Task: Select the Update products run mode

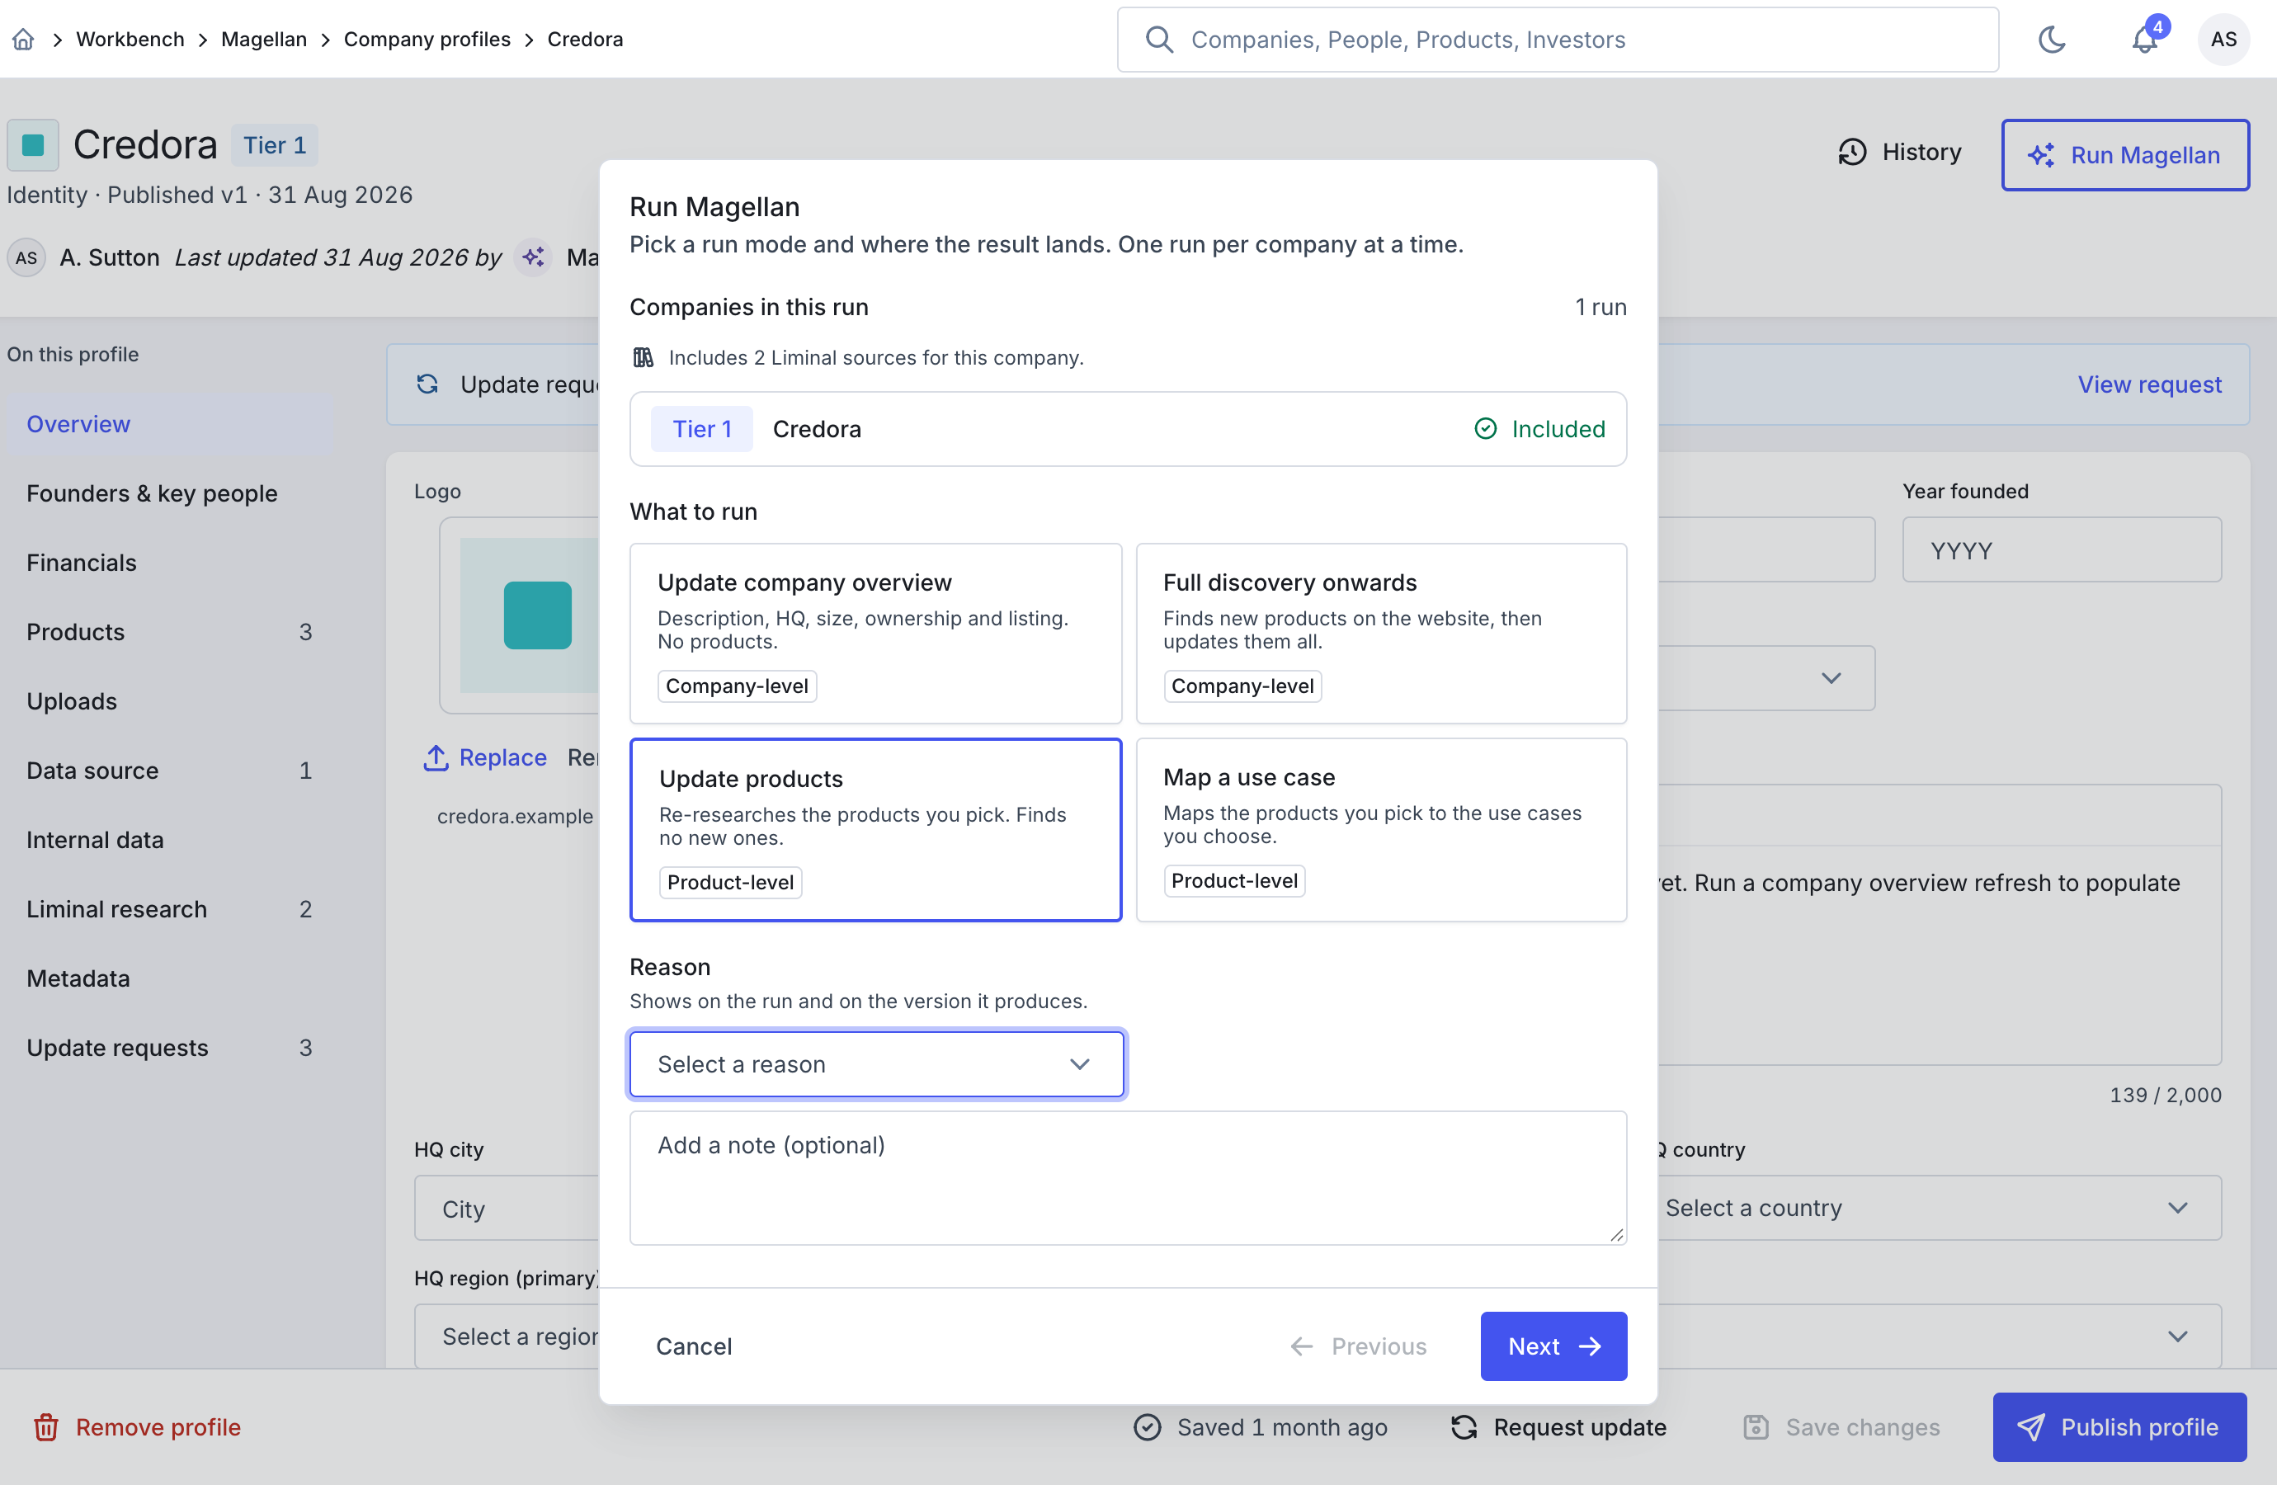Action: (875, 828)
